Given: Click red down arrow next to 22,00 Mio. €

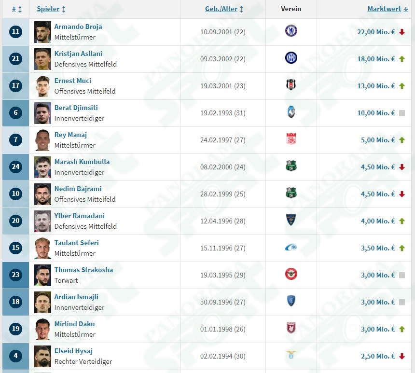Looking at the screenshot, I should 402,32.
